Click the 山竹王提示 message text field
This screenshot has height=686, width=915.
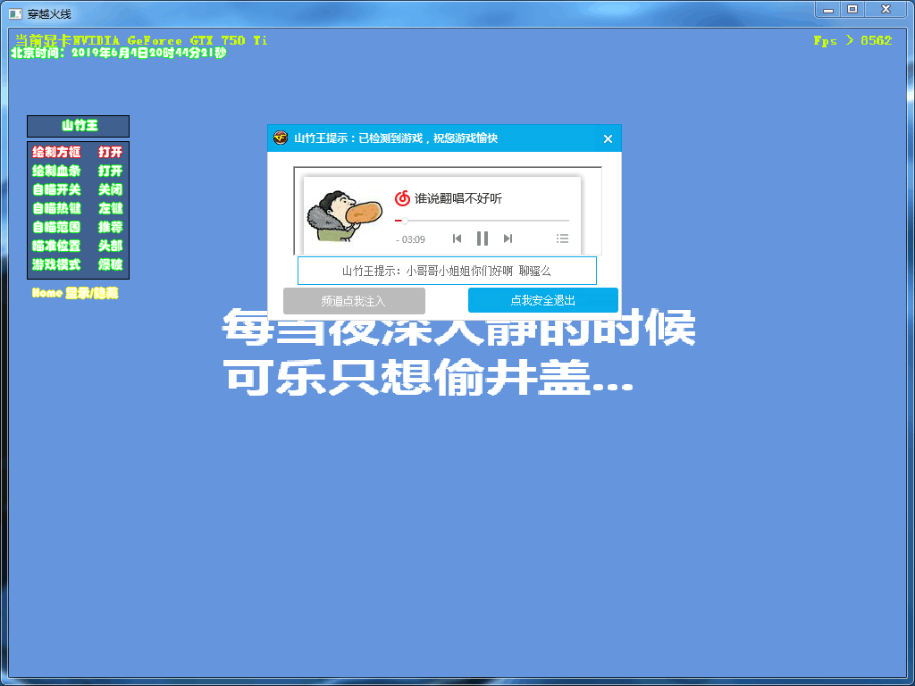pyautogui.click(x=447, y=271)
